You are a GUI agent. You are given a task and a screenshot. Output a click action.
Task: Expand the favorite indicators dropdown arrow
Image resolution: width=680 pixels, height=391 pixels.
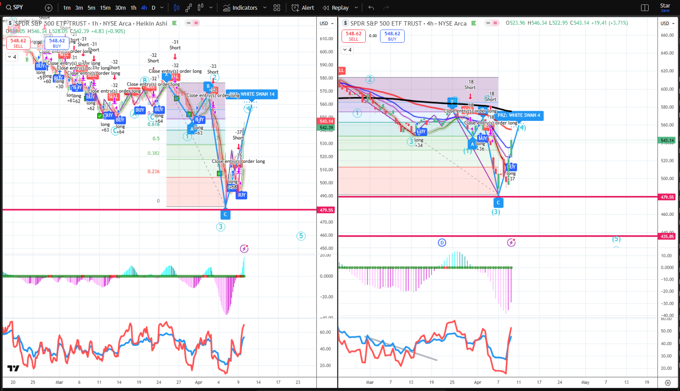(x=265, y=8)
